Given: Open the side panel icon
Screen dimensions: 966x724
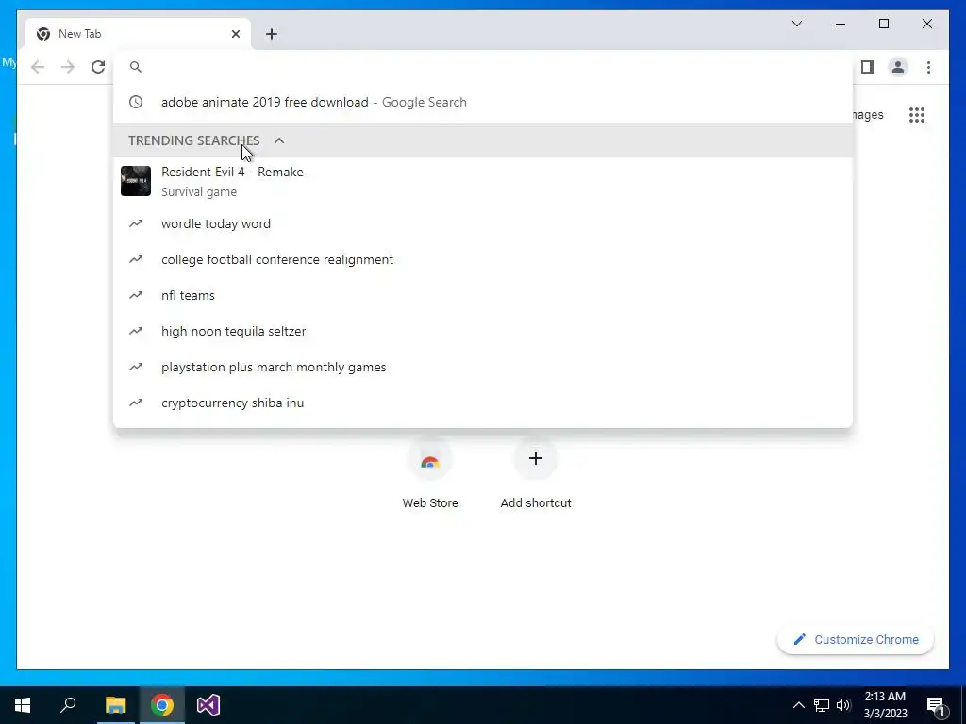Looking at the screenshot, I should tap(868, 67).
